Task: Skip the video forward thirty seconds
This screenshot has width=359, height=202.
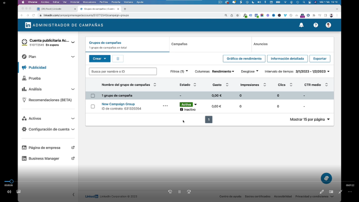Action: tap(189, 192)
